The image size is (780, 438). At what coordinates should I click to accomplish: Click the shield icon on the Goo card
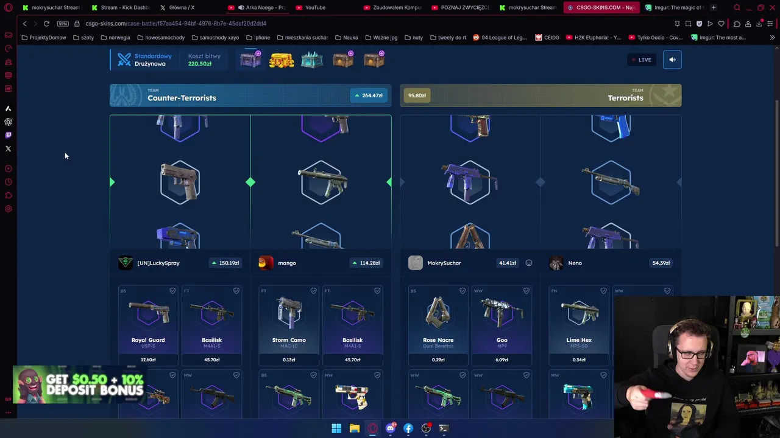(x=526, y=291)
